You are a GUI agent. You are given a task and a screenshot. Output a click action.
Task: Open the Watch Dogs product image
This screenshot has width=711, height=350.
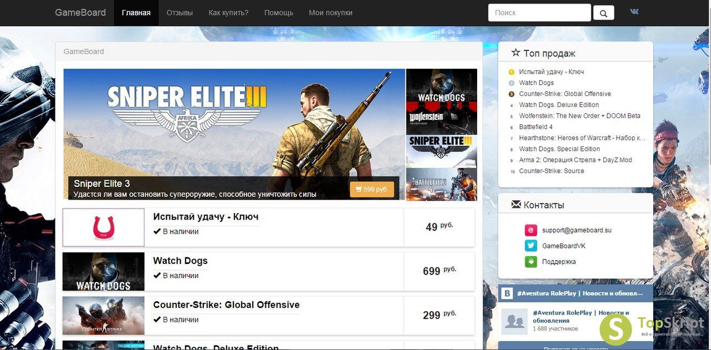pos(103,272)
